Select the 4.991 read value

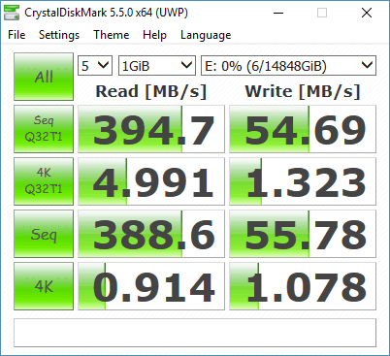[151, 181]
